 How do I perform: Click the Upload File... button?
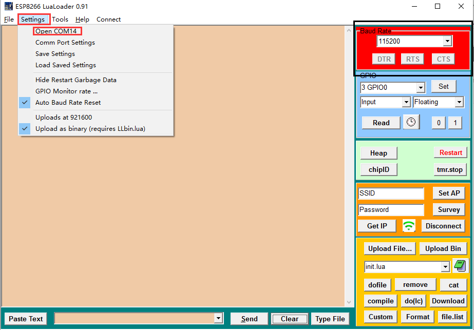[390, 248]
